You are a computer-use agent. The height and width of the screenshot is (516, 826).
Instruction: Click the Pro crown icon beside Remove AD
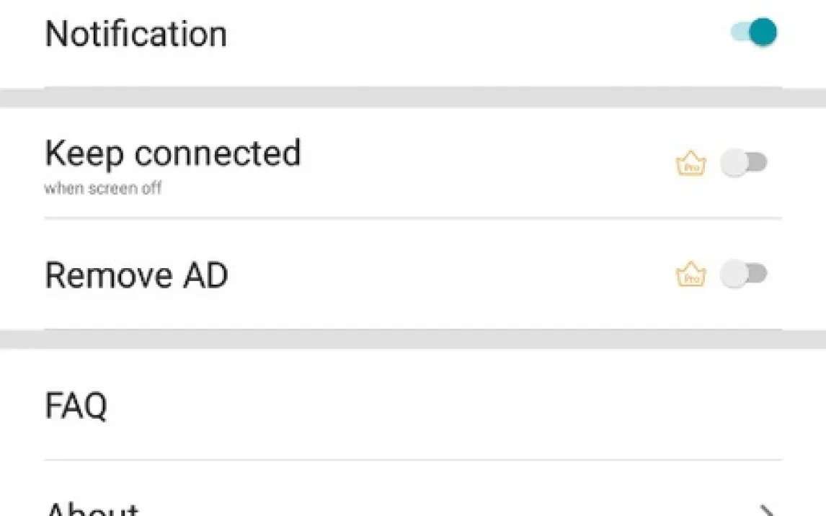690,275
